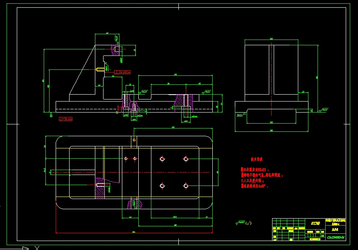Select the general surface roughness symbol near title block
Screen dimensions: 358x250
[243, 223]
